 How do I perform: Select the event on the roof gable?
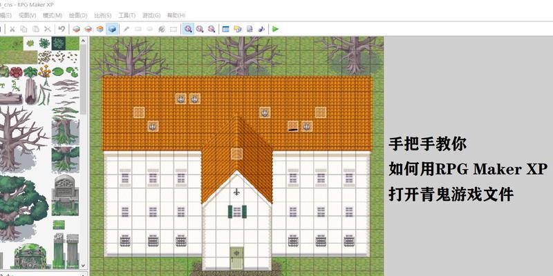pyautogui.click(x=236, y=154)
